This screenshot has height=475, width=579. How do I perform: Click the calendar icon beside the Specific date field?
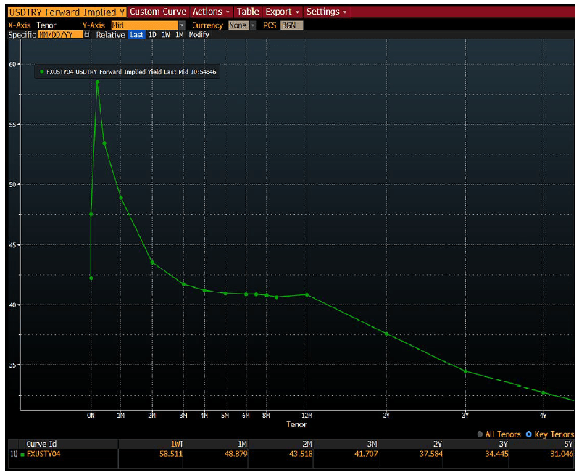tap(87, 35)
